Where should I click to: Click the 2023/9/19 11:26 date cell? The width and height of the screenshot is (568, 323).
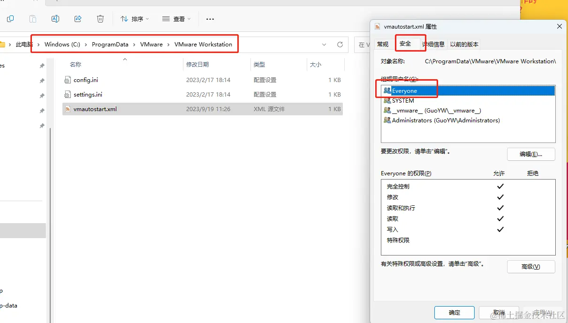coord(208,109)
